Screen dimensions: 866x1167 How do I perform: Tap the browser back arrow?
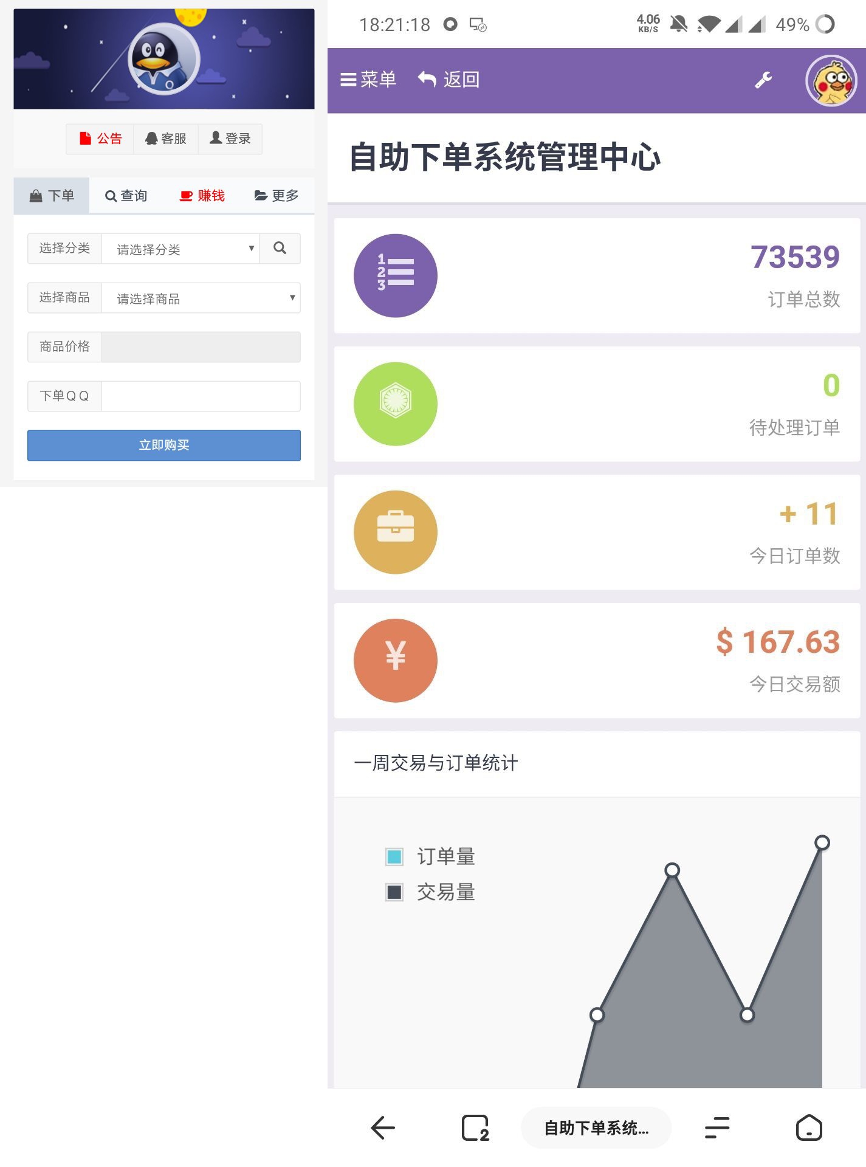[383, 1128]
